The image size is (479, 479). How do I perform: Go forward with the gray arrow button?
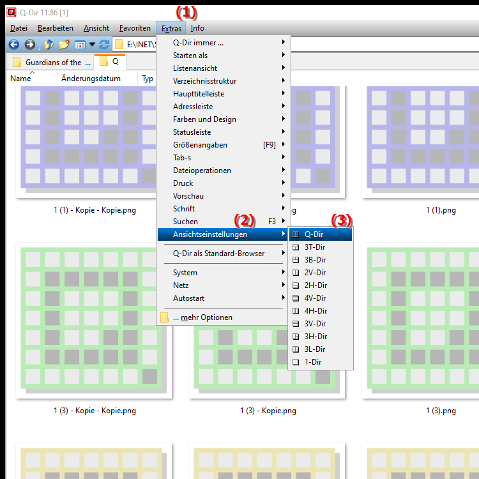tap(29, 45)
